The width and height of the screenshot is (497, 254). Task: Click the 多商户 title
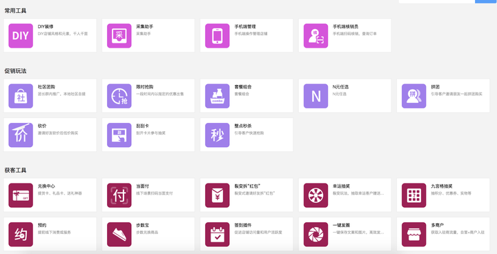point(437,225)
